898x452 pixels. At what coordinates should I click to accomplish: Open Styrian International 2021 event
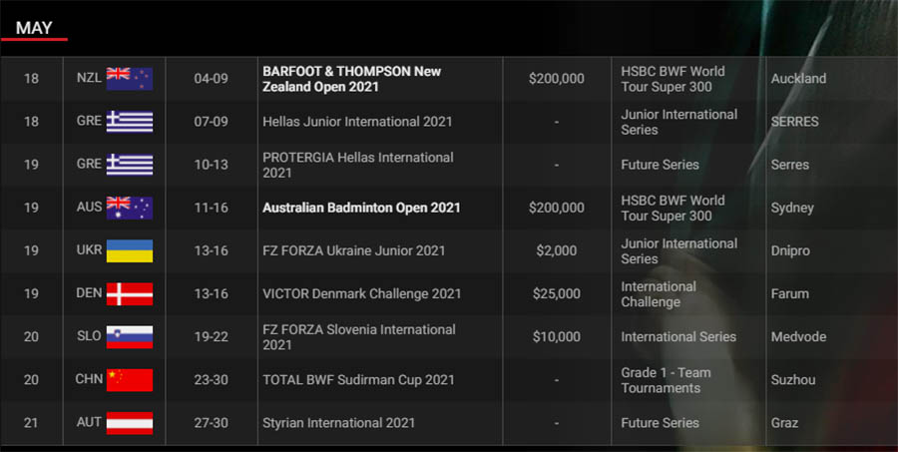tap(338, 423)
